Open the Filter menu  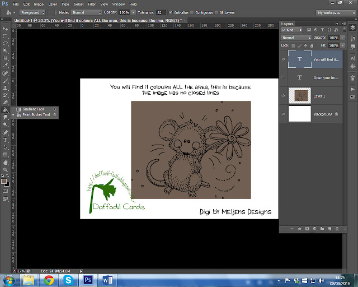pyautogui.click(x=92, y=4)
